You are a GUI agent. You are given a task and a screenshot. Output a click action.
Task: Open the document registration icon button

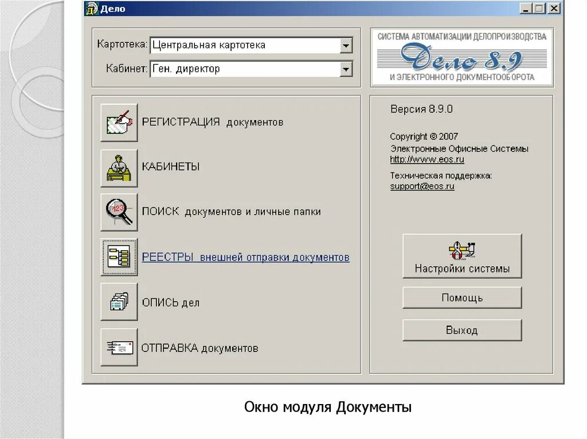click(x=119, y=122)
